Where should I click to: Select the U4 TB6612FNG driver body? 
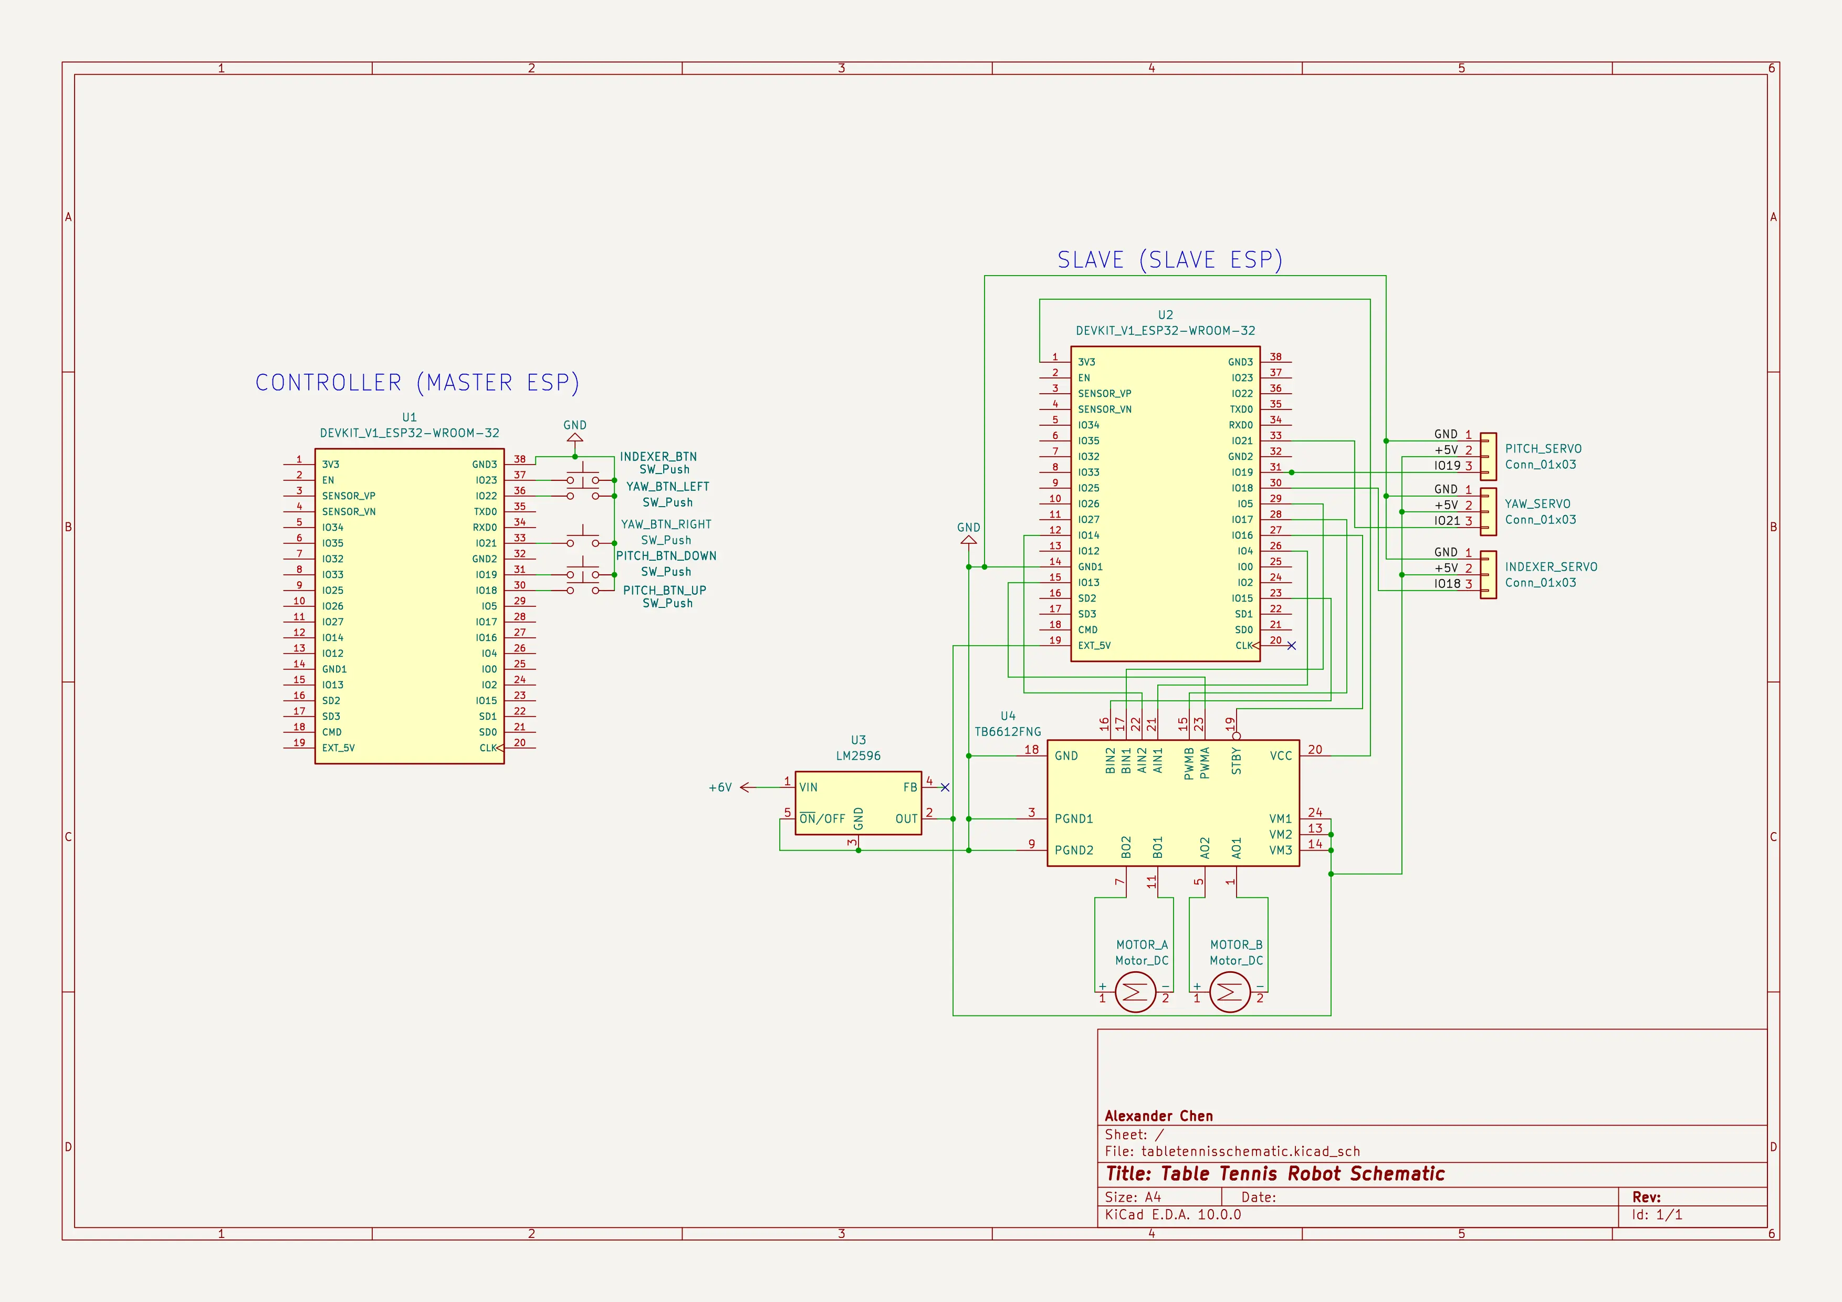coord(1173,803)
